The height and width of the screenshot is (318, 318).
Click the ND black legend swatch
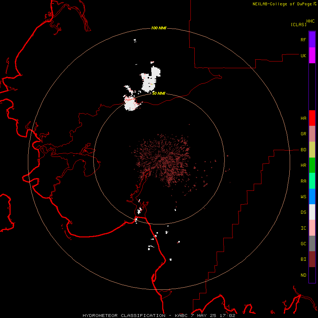312,275
